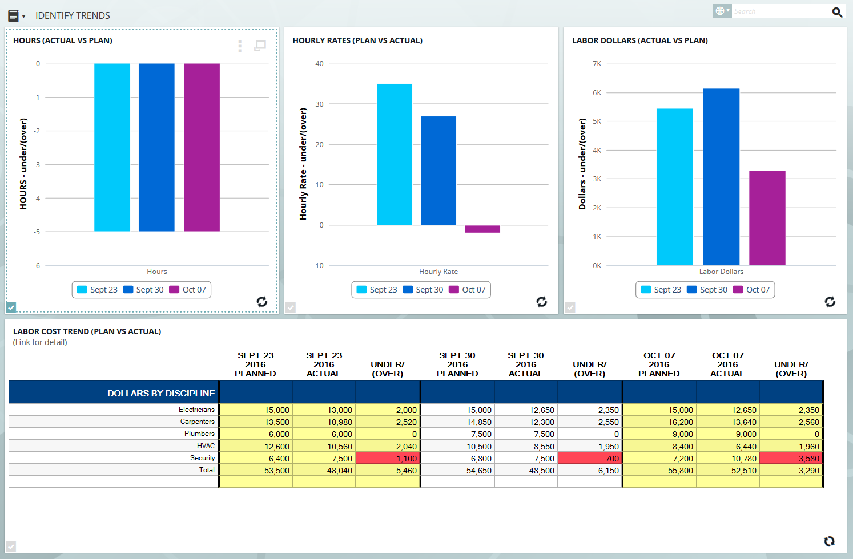
Task: Open the Hours chart three-dot options menu
Action: point(240,46)
